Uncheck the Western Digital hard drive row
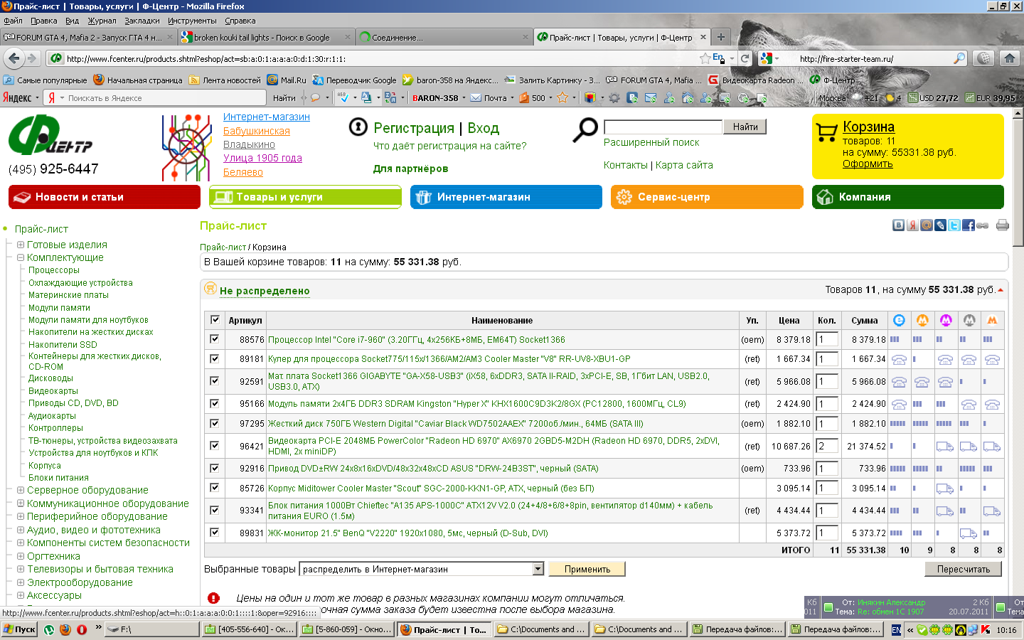The image size is (1024, 640). coord(215,423)
